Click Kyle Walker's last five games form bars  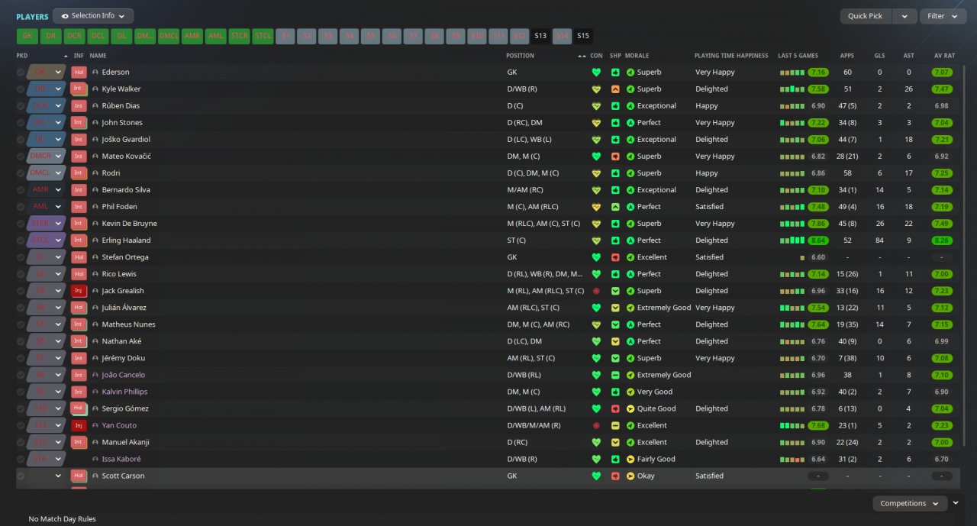pyautogui.click(x=792, y=89)
